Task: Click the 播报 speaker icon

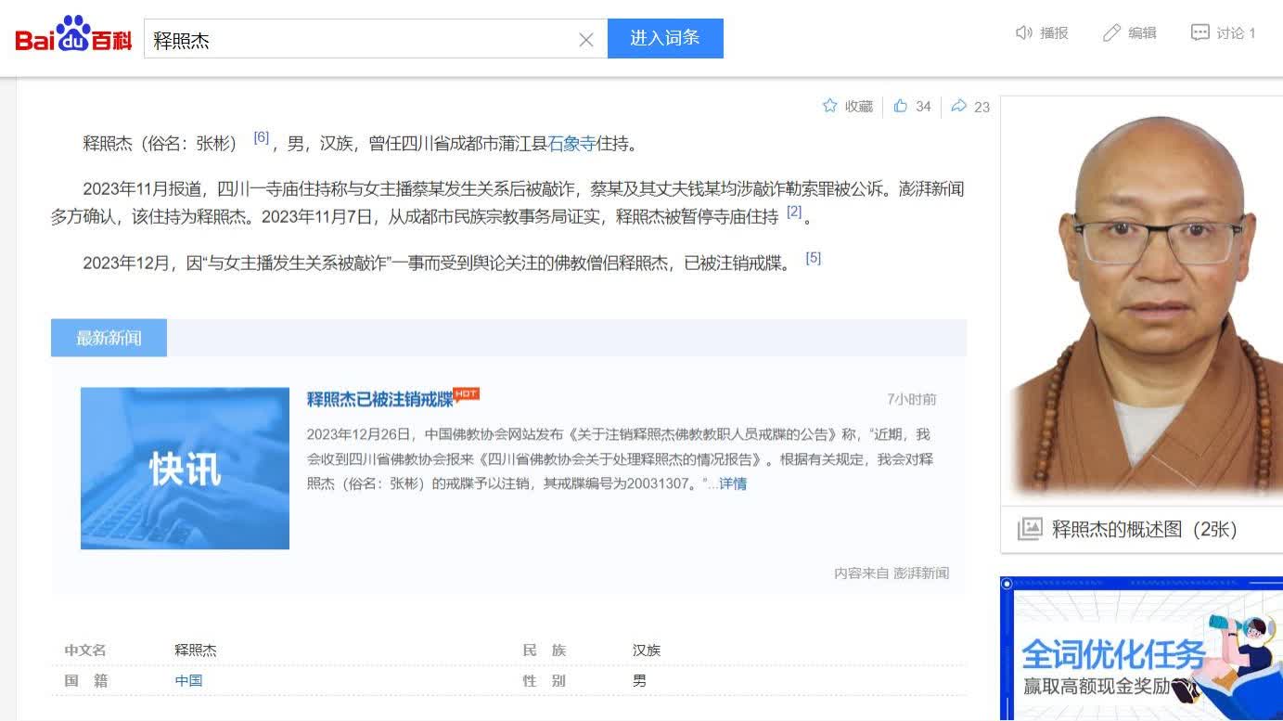Action: (1024, 33)
